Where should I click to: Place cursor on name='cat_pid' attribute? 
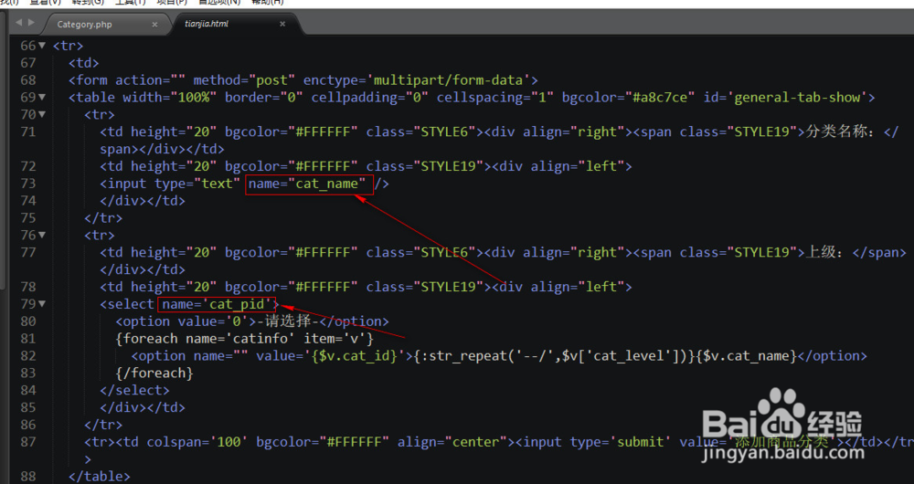218,305
